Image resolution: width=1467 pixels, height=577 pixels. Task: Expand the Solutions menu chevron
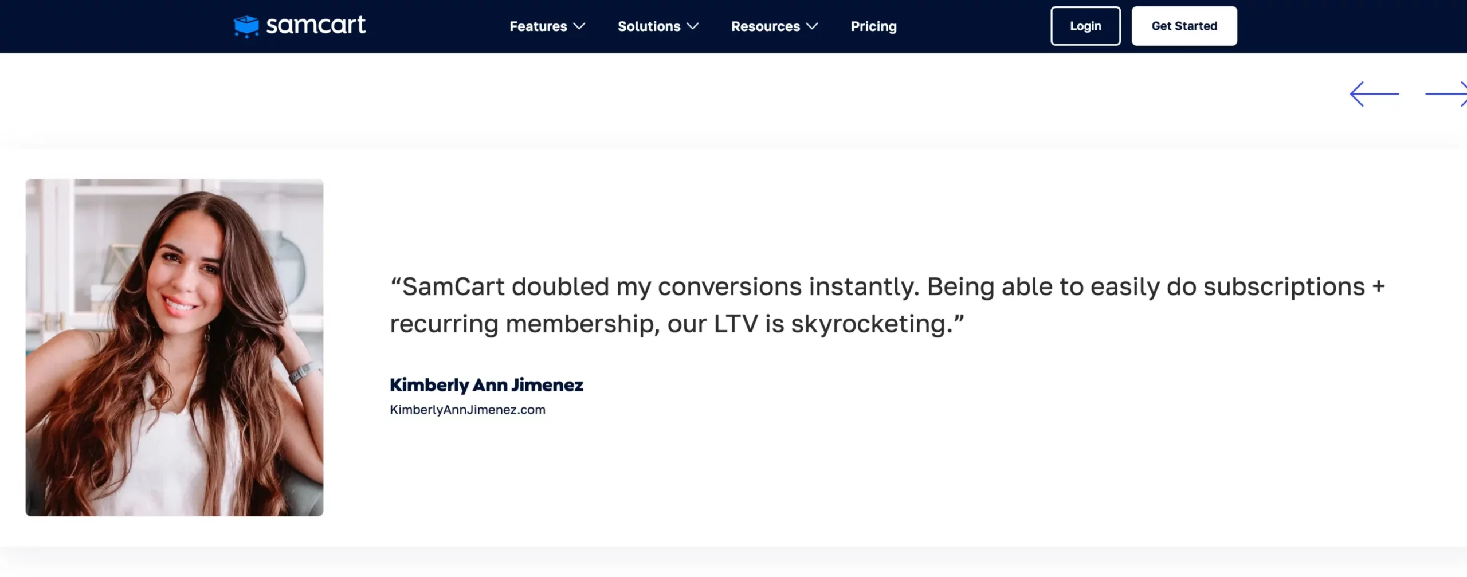coord(693,26)
